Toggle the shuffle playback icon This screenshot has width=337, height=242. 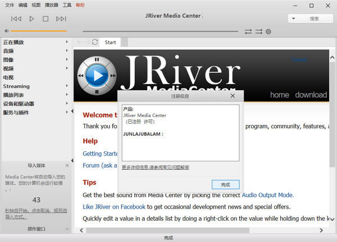258,31
